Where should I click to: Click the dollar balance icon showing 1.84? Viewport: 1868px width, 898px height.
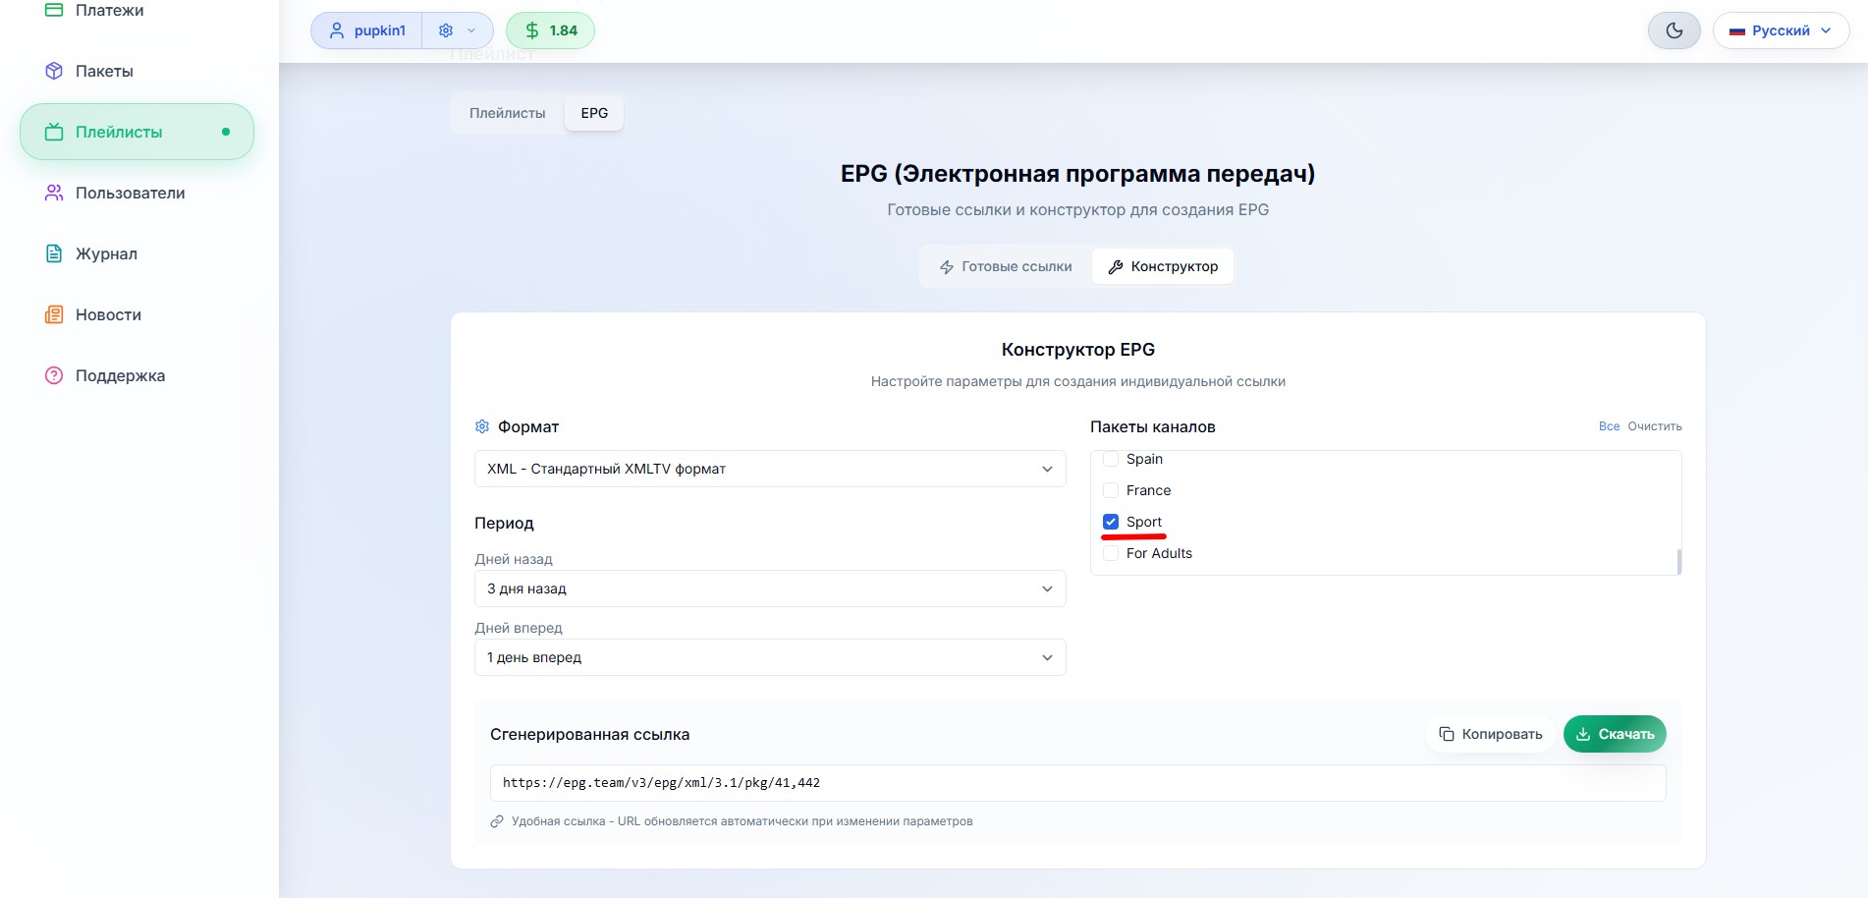(x=532, y=30)
